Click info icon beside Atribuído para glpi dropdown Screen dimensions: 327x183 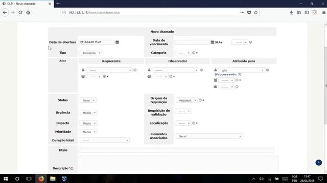click(267, 70)
